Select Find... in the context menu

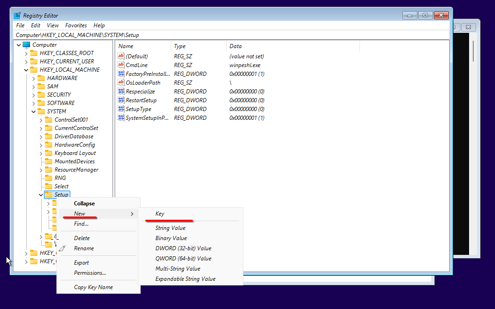(x=99, y=224)
